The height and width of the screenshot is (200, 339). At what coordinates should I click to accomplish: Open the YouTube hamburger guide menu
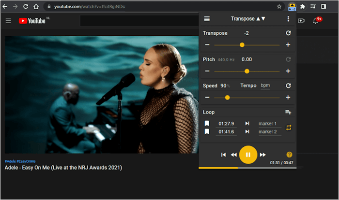[8, 21]
